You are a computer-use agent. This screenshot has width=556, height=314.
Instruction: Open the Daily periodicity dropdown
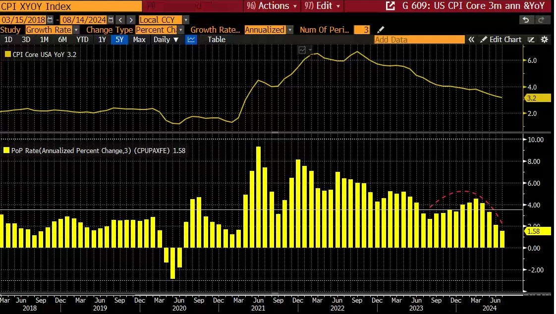pos(166,40)
